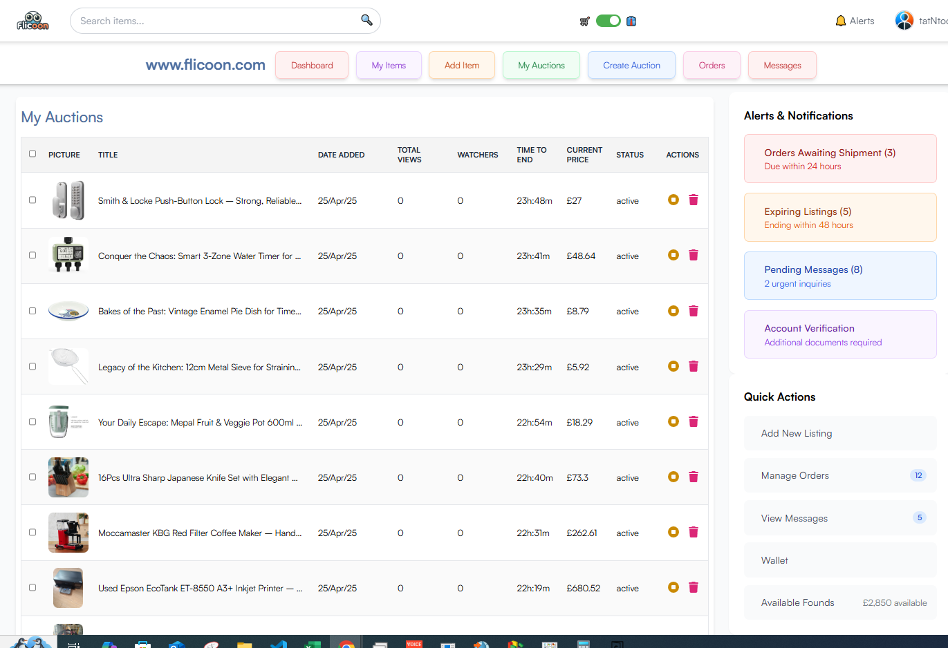Open Alerts bell in header
Screen dimensions: 948x648
(855, 21)
